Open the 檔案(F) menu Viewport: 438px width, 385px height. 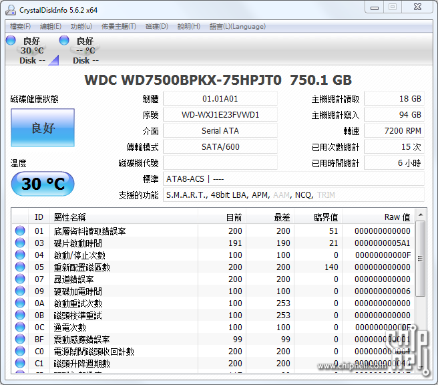20,27
